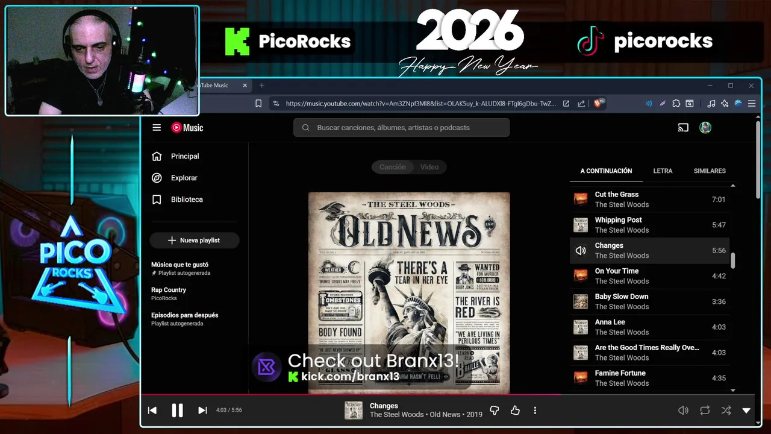Skip to the previous track
The height and width of the screenshot is (434, 771).
[152, 410]
